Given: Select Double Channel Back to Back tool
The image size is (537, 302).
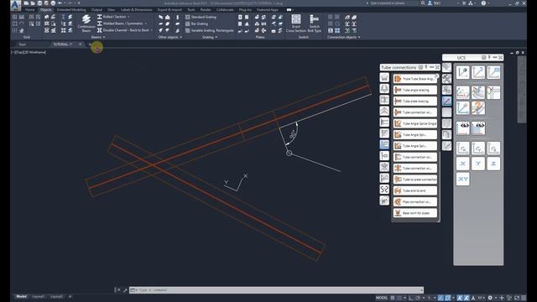Looking at the screenshot, I should (x=123, y=30).
